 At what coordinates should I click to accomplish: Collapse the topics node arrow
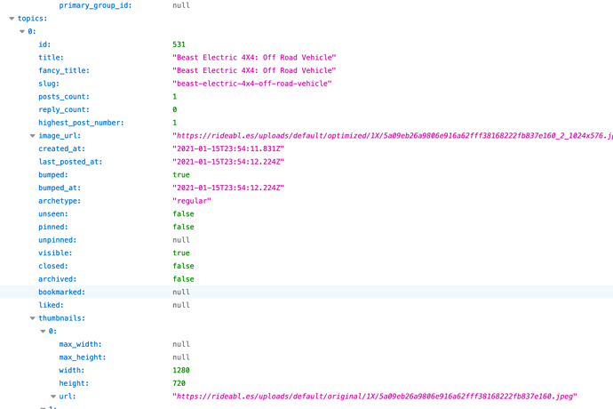[x=12, y=19]
